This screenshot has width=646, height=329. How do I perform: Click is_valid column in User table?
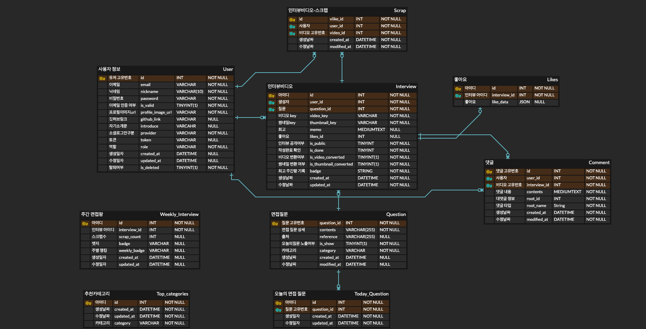[147, 105]
